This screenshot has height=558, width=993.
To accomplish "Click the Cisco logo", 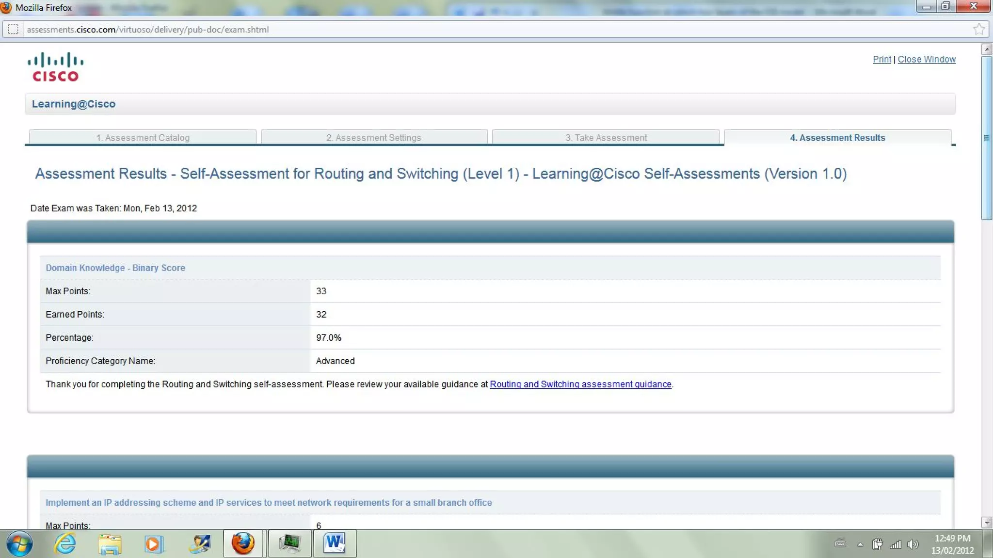I will 55,67.
